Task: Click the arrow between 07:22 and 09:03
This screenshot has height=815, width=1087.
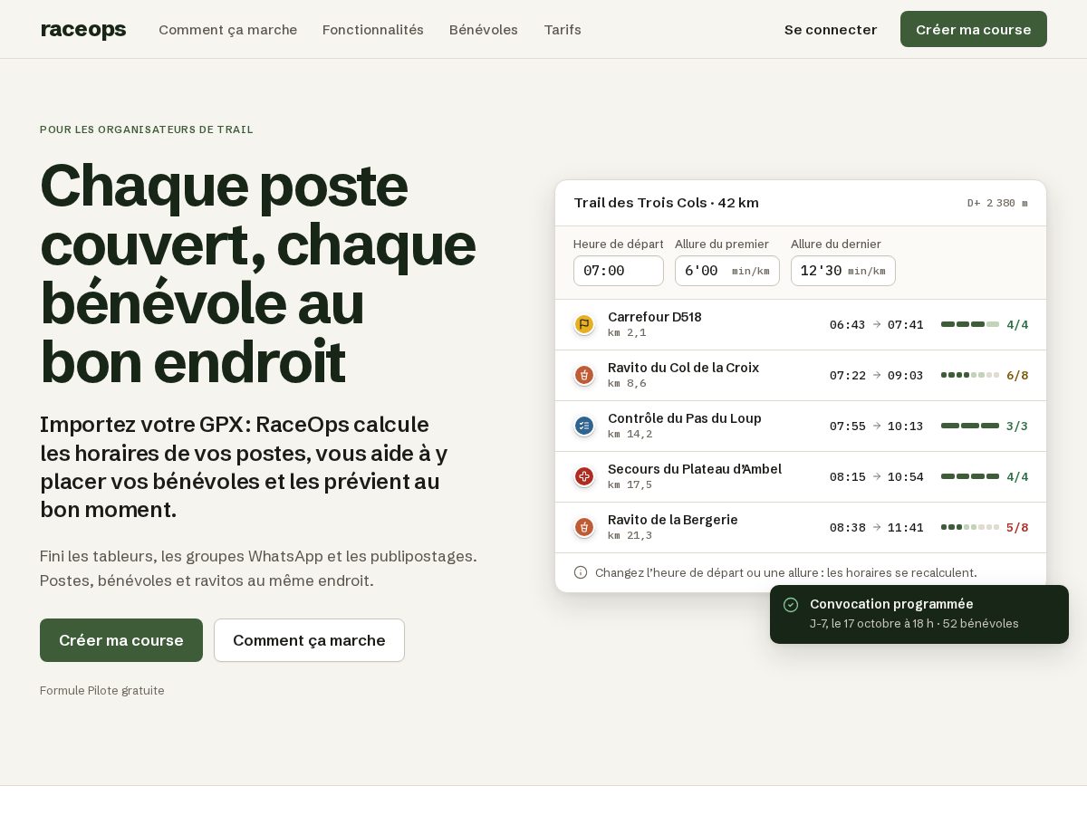Action: (877, 375)
